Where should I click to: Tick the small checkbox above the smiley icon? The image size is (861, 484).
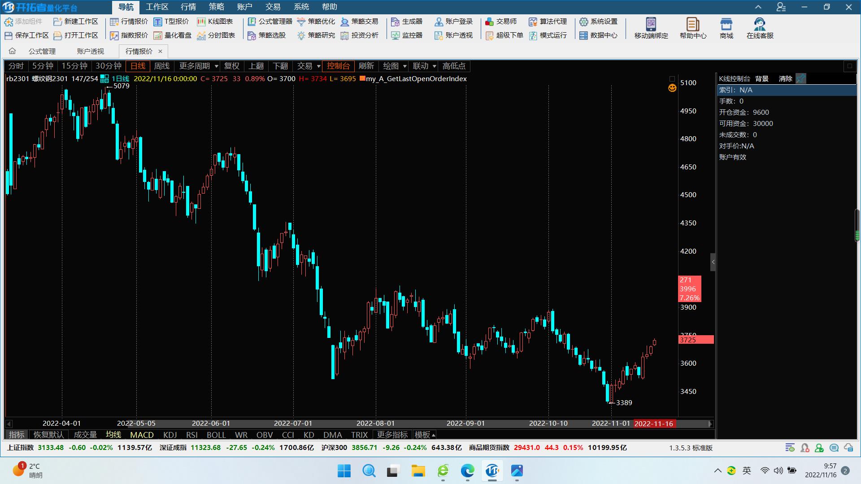[x=672, y=79]
